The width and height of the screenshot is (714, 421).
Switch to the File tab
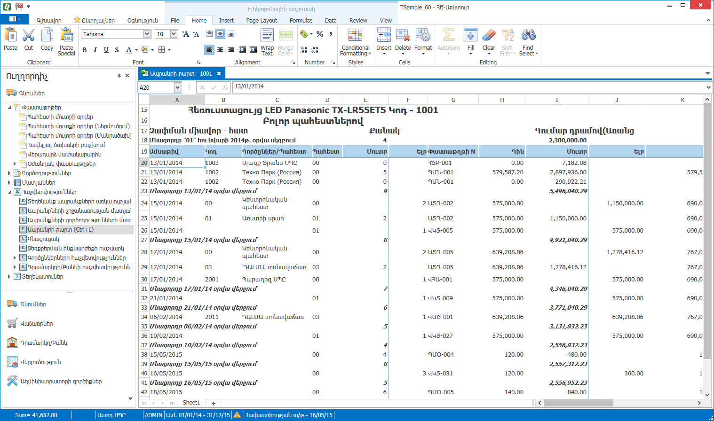(175, 20)
